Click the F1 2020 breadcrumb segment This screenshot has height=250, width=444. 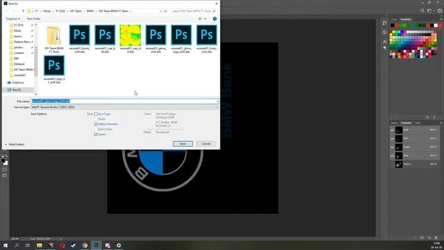pyautogui.click(x=60, y=11)
